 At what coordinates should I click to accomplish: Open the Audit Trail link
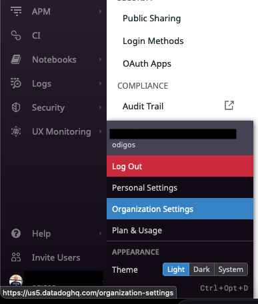pyautogui.click(x=143, y=106)
